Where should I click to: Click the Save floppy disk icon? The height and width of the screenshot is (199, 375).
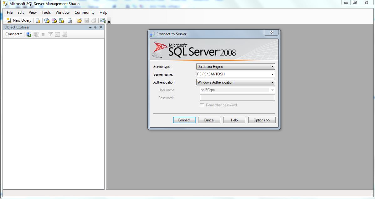point(87,21)
